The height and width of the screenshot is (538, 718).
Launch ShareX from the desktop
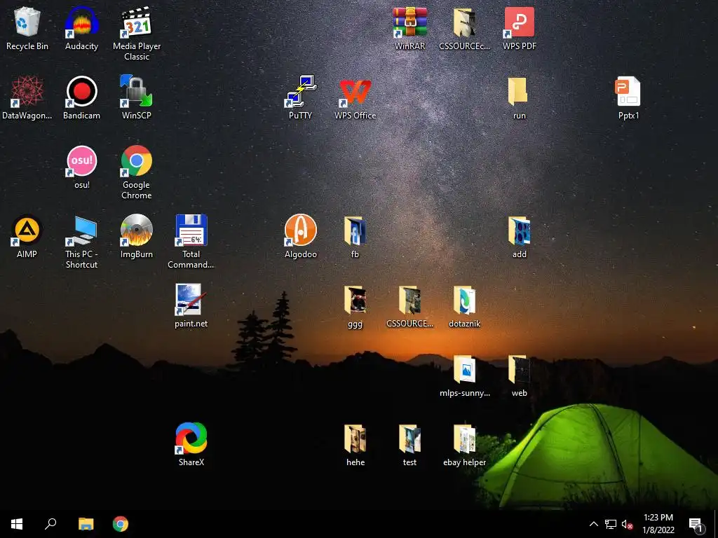[191, 444]
